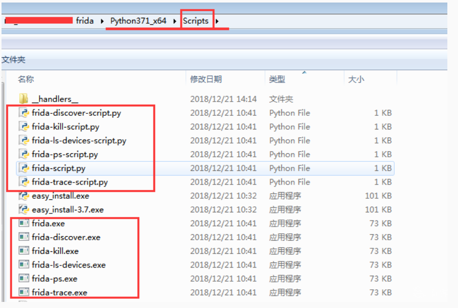Click Python File type of frida-script.py
The height and width of the screenshot is (308, 458).
click(289, 168)
